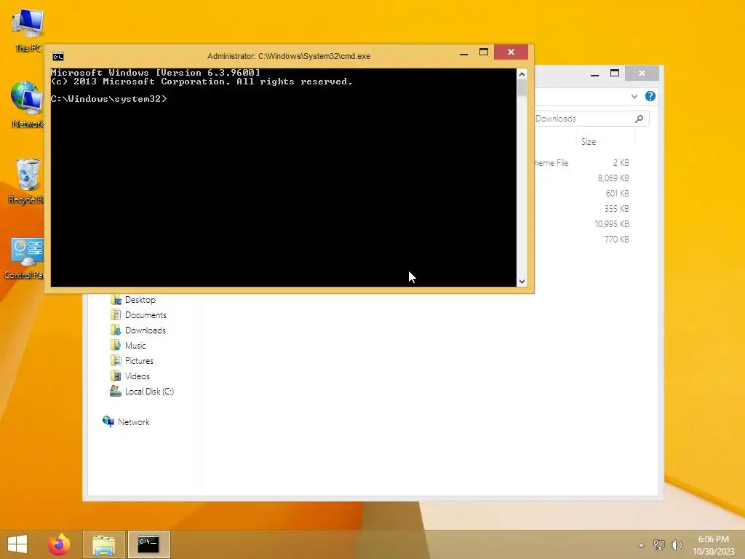Select Videos in Explorer navigation pane
This screenshot has height=559, width=745.
pyautogui.click(x=137, y=376)
